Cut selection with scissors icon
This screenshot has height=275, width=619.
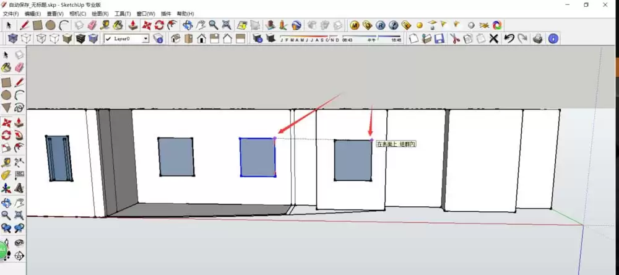(455, 38)
